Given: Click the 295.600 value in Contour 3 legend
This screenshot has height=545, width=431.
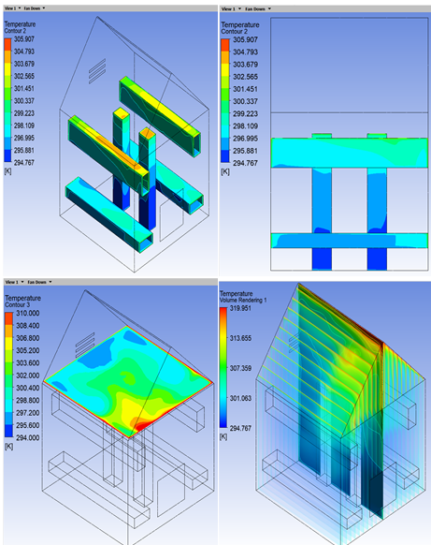Looking at the screenshot, I should (x=28, y=425).
